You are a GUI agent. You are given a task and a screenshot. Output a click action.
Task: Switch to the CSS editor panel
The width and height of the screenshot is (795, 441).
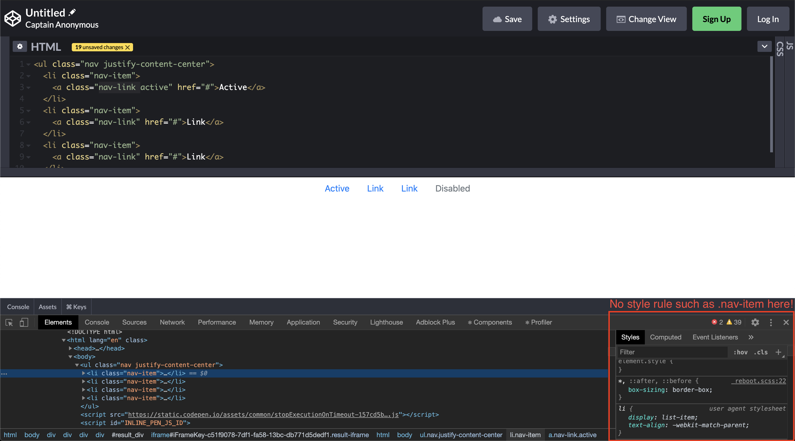(780, 49)
